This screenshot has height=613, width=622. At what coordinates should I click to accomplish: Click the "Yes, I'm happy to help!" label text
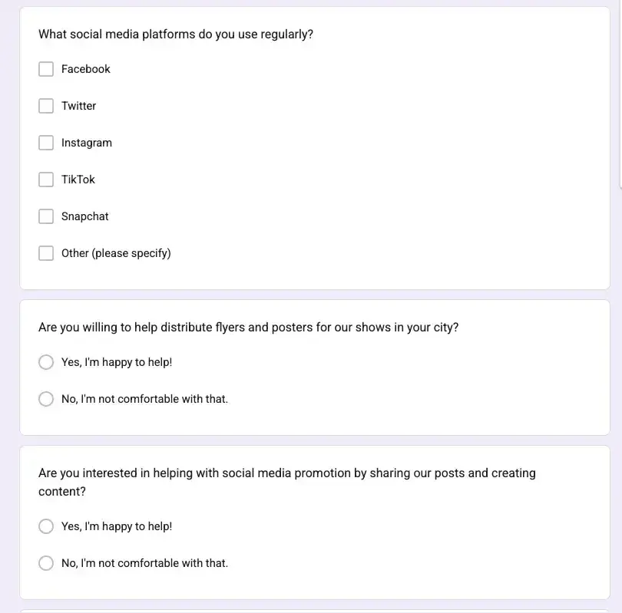(x=117, y=362)
